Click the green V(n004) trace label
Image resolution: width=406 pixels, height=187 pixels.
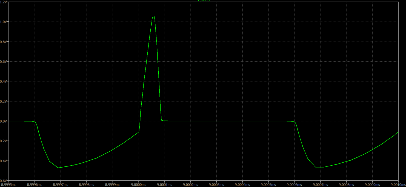204,1
